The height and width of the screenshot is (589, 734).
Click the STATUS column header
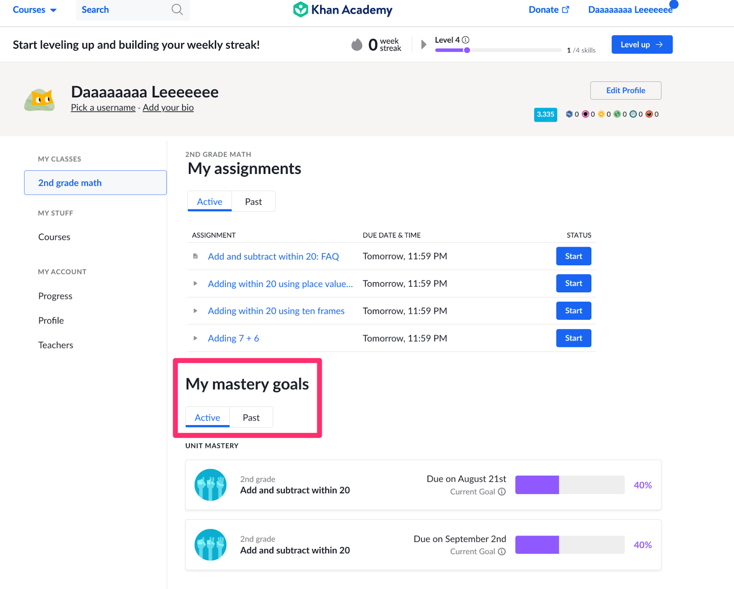pyautogui.click(x=579, y=235)
